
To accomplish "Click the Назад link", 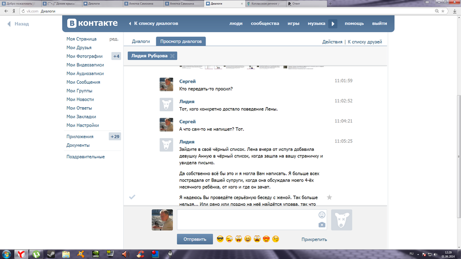I will click(18, 24).
